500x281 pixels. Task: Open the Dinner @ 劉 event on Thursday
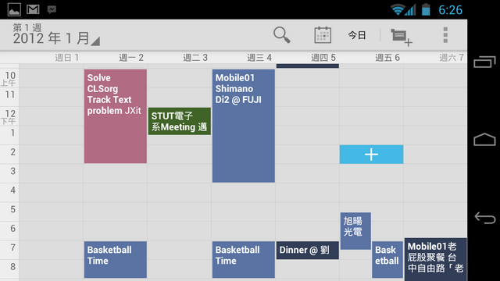click(x=308, y=251)
